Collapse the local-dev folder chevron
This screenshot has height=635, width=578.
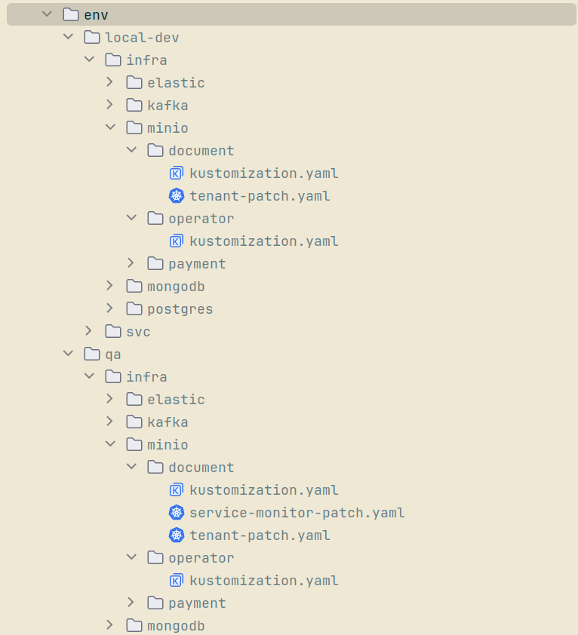click(x=68, y=37)
